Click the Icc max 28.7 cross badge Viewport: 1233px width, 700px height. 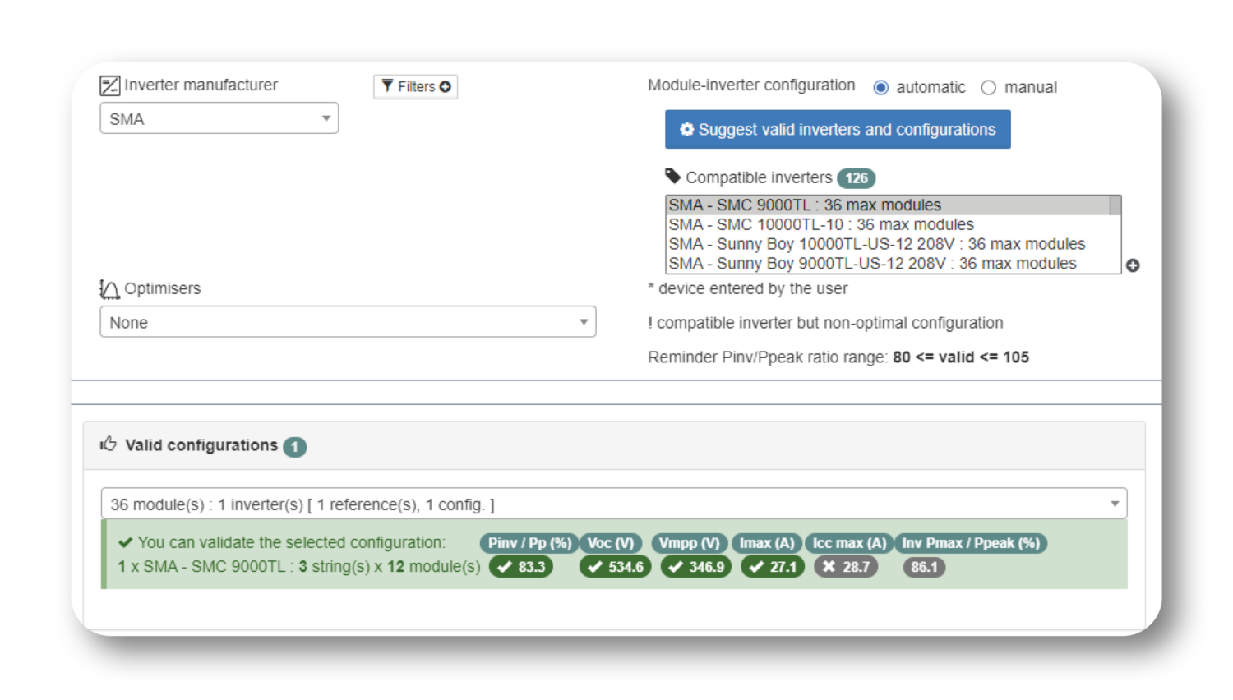pyautogui.click(x=846, y=567)
